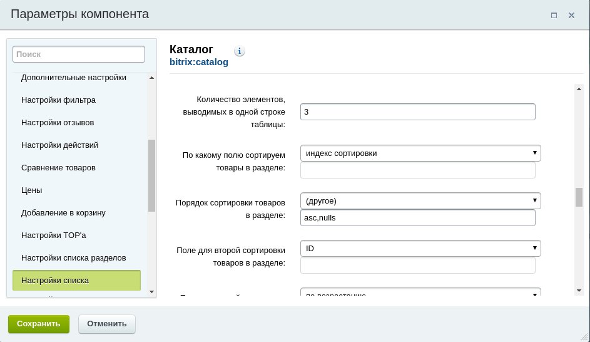The height and width of the screenshot is (342, 590).
Task: Select highlighted Настройки списка section
Action: (77, 280)
